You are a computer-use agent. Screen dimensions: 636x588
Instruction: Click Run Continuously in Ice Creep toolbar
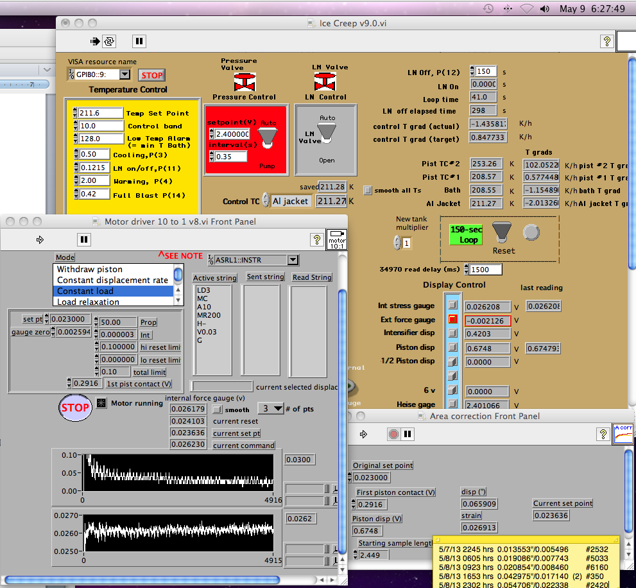click(x=110, y=41)
